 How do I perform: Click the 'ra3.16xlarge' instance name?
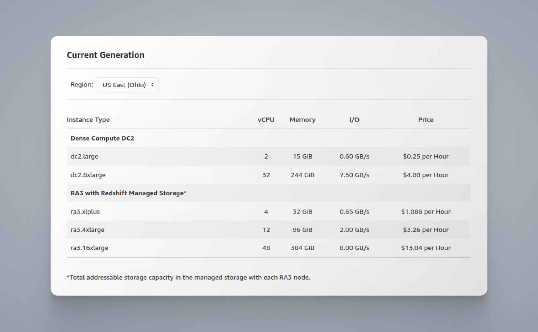click(89, 248)
